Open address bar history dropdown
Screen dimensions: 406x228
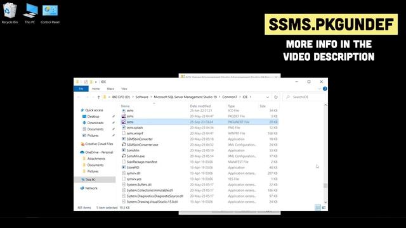coord(268,97)
